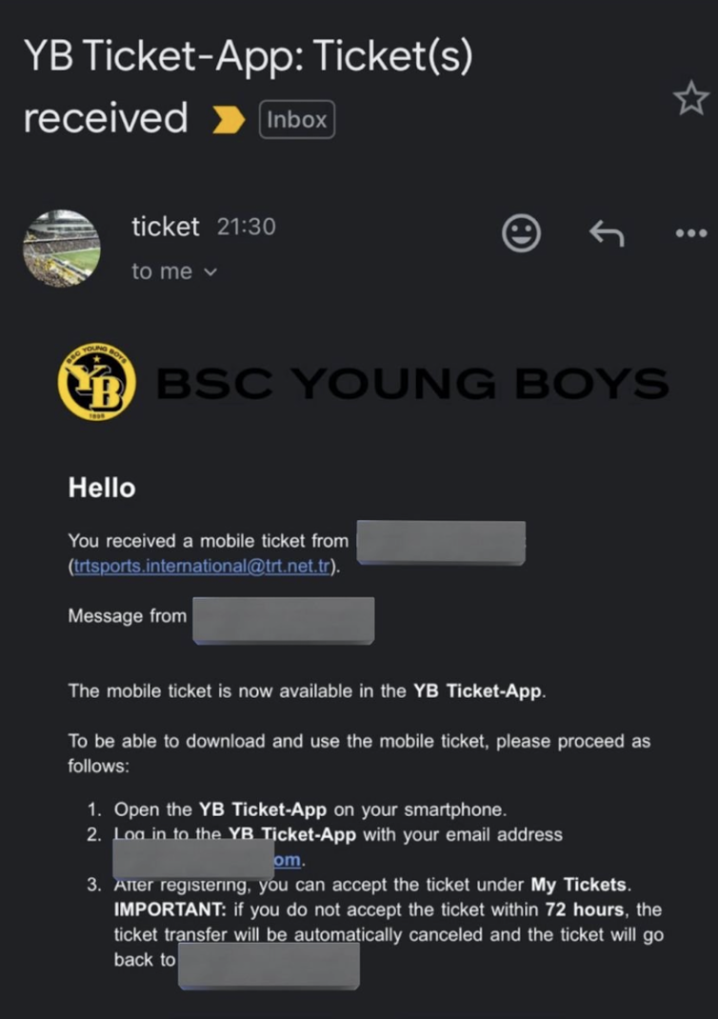Select the 'Hello' greeting heading
The height and width of the screenshot is (1019, 718).
[x=102, y=488]
